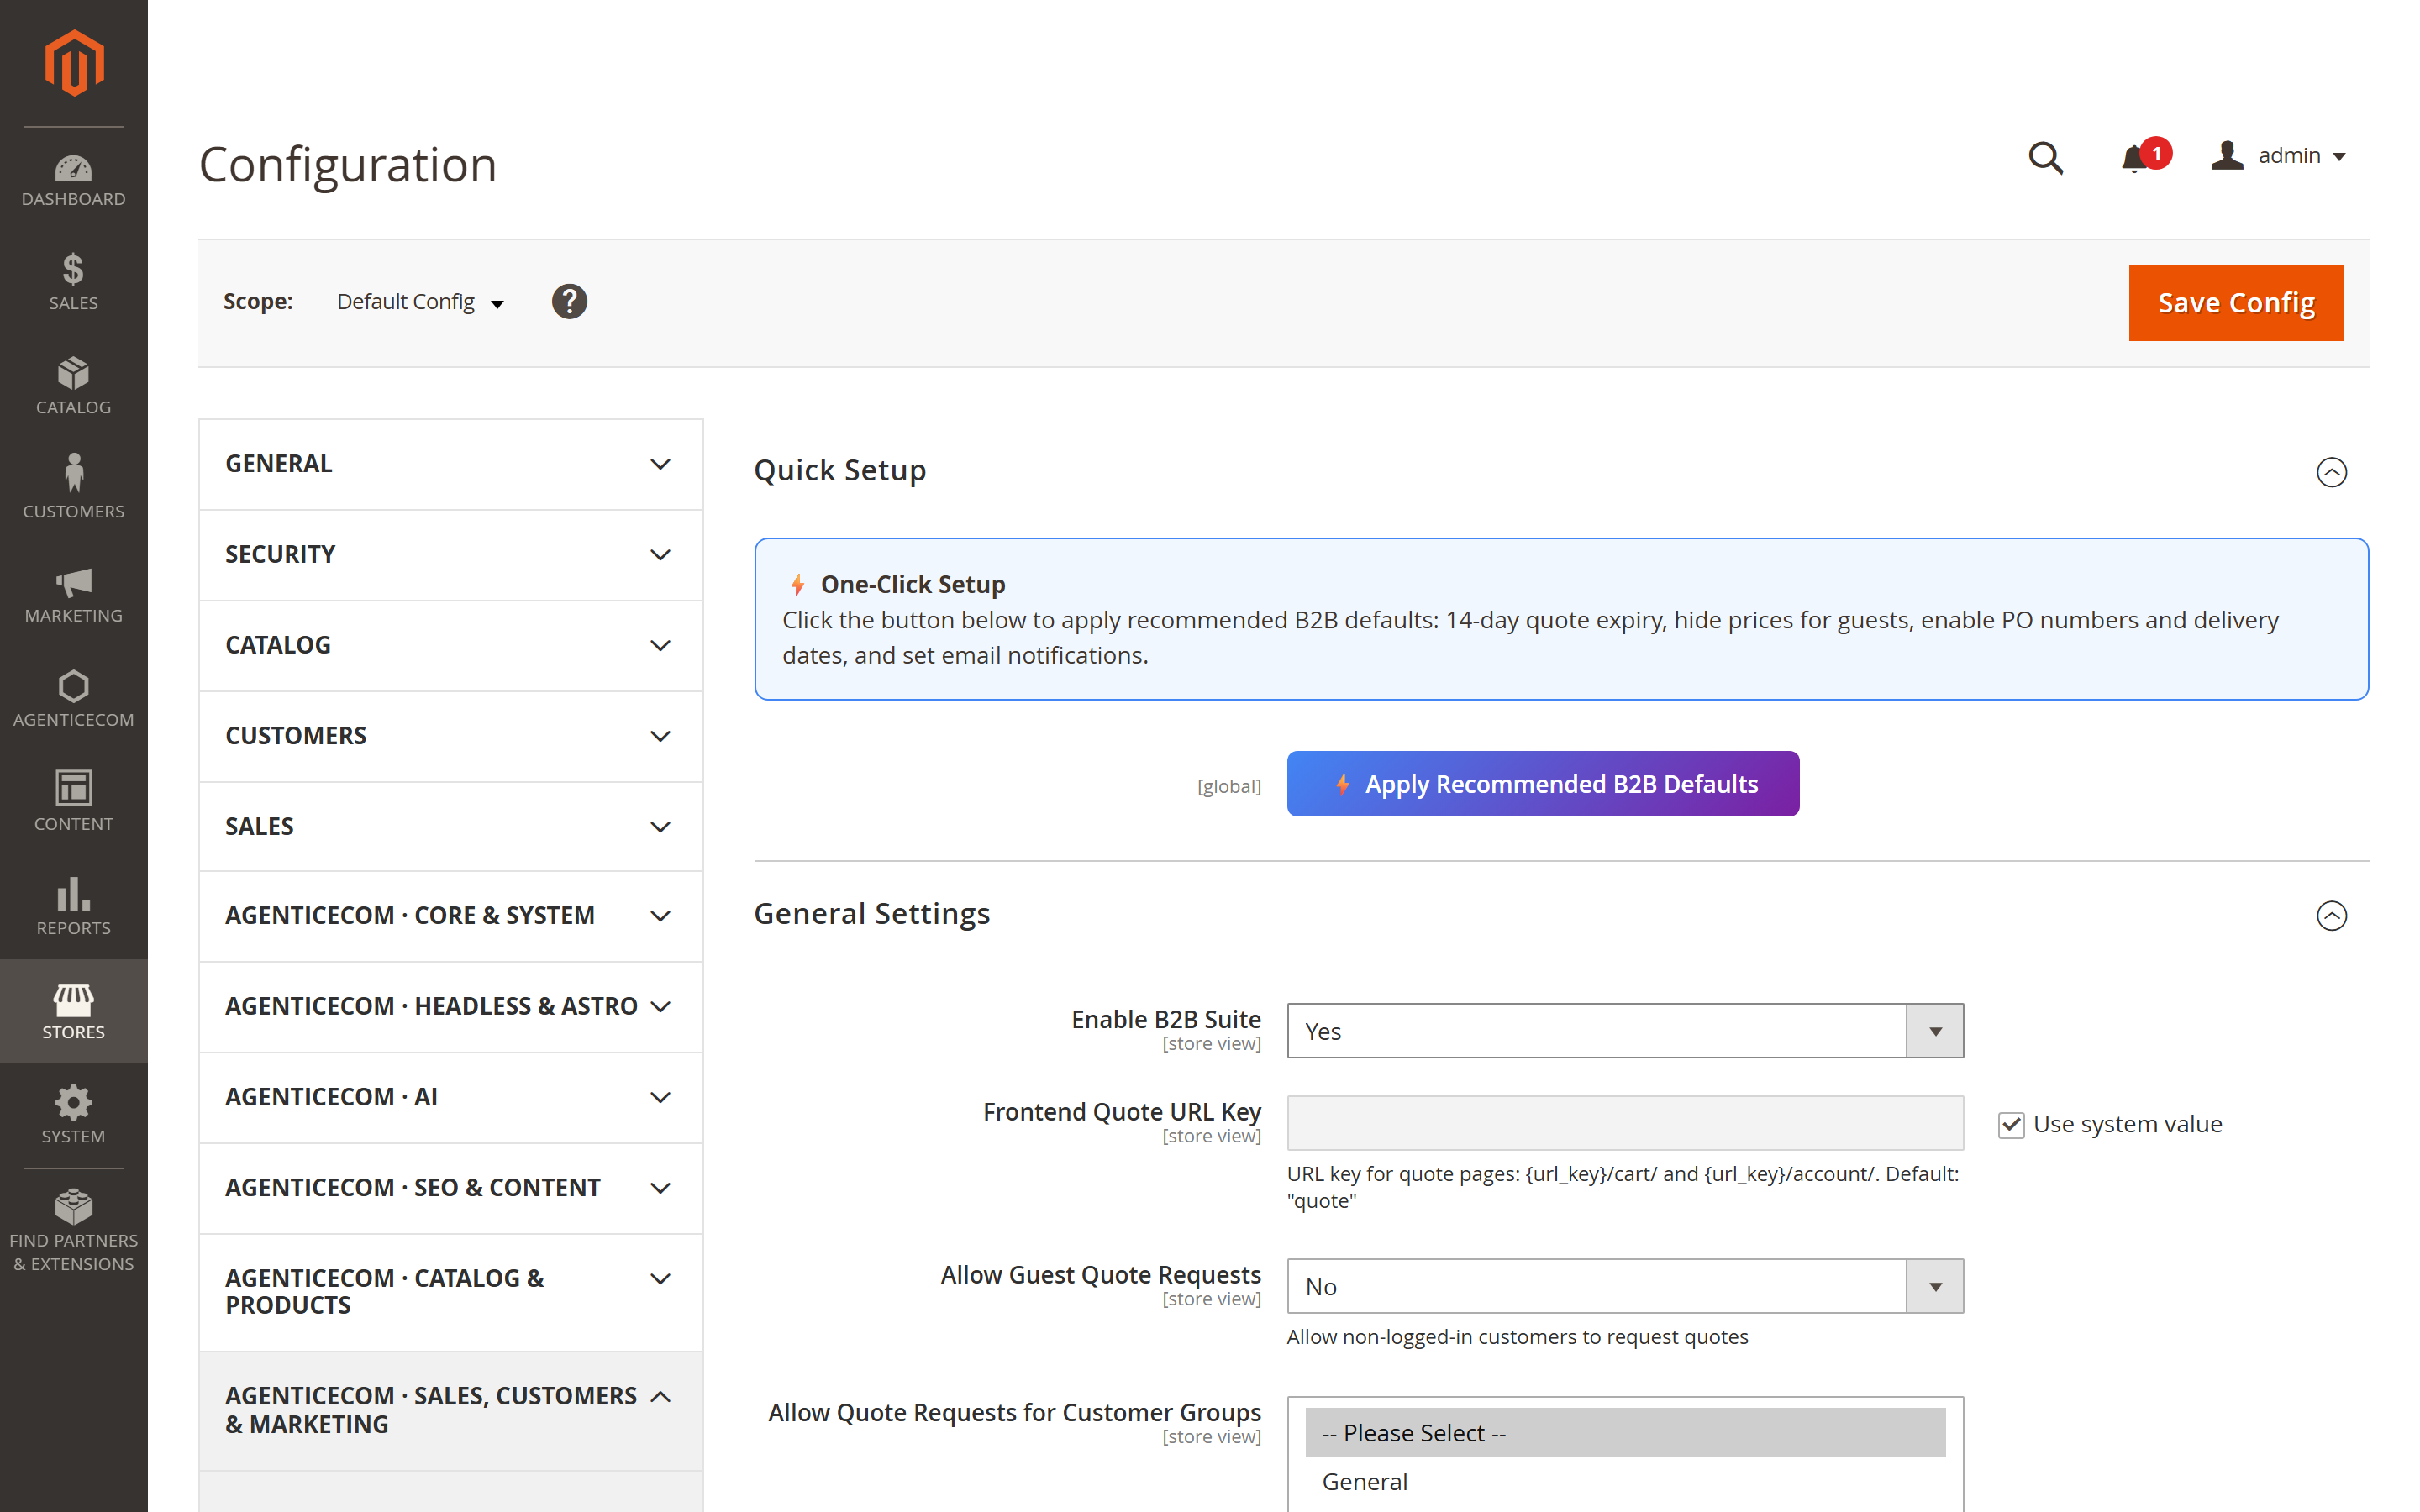This screenshot has height=1512, width=2420.
Task: Open the Allow Guest Quote Requests dropdown
Action: (1625, 1286)
